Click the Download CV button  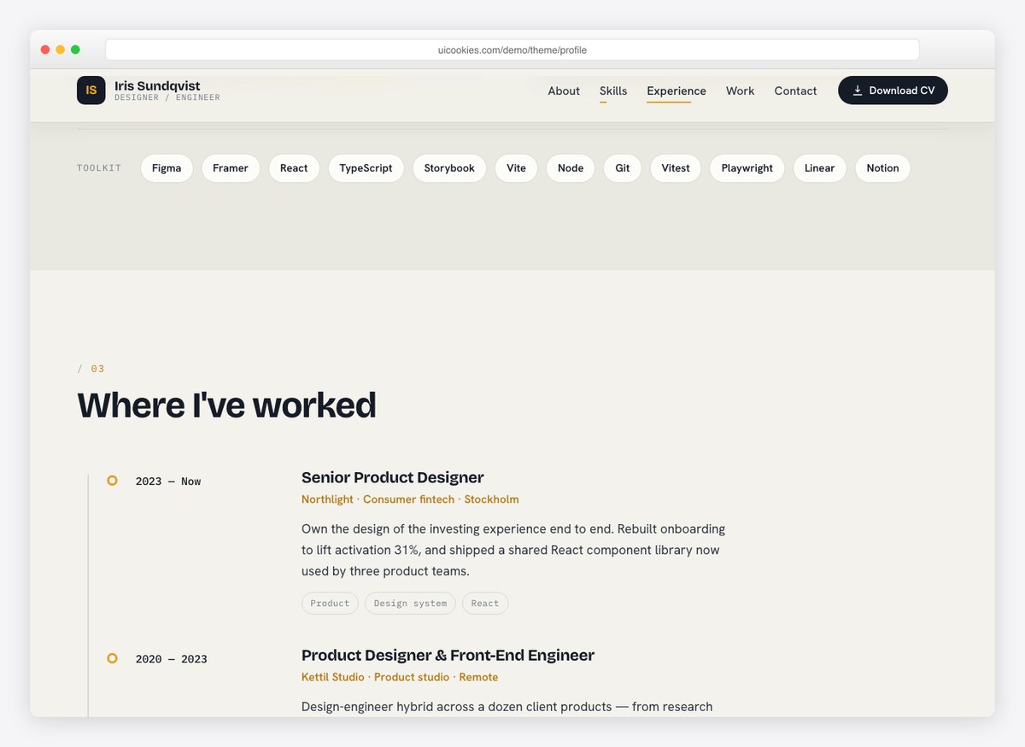coord(893,90)
